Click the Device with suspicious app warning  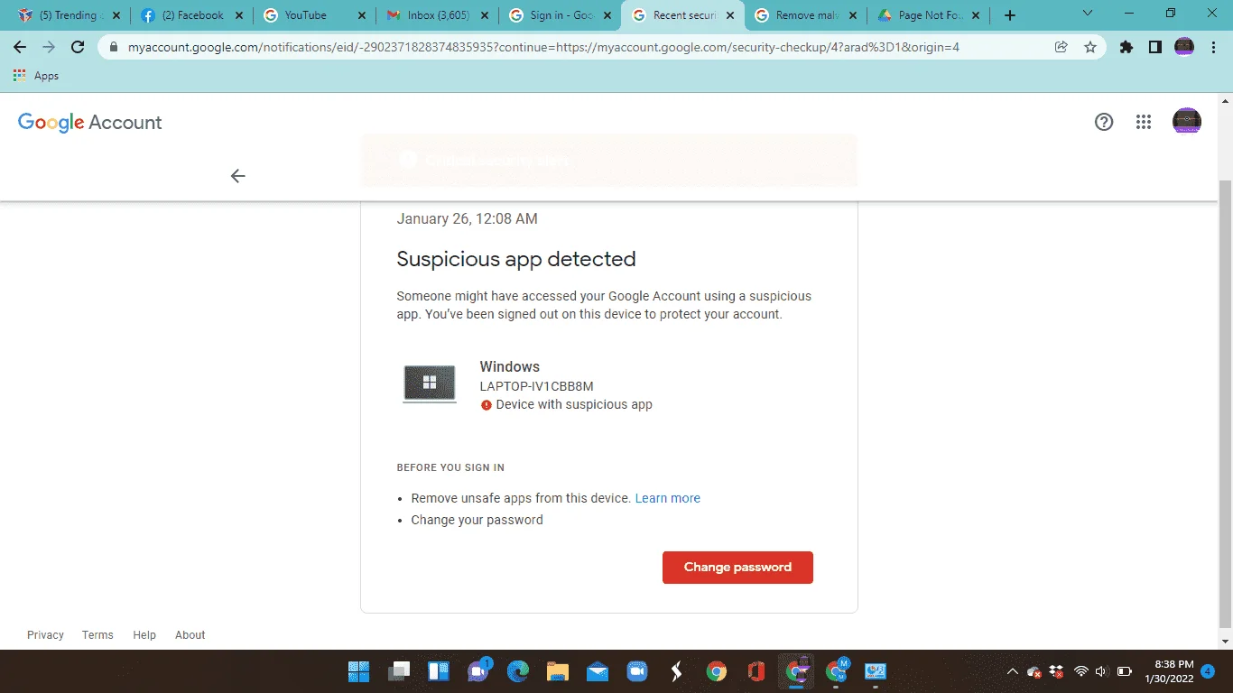pos(566,405)
